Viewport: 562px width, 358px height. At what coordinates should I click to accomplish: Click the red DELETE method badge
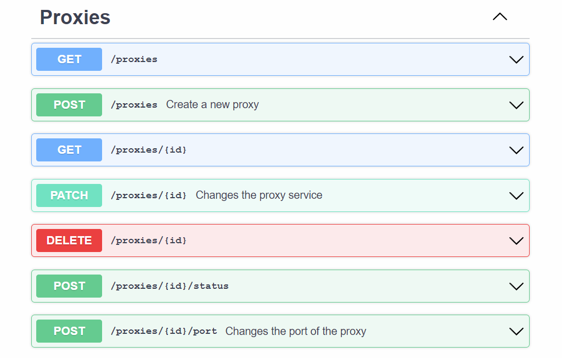[x=69, y=240]
